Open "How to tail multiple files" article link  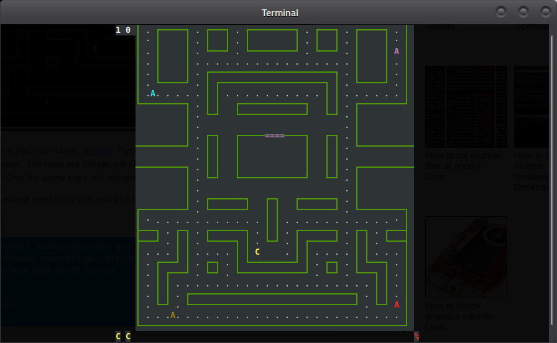pos(463,166)
